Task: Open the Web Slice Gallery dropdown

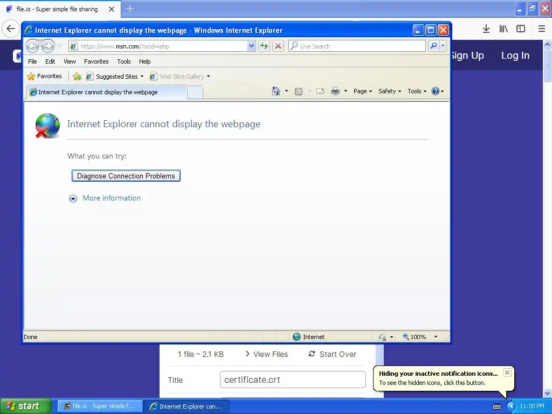Action: (x=208, y=77)
